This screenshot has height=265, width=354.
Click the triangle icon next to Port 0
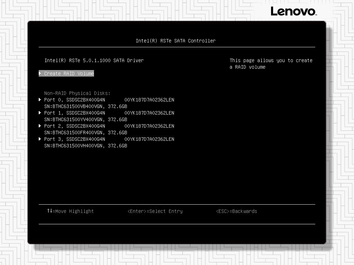(x=40, y=99)
